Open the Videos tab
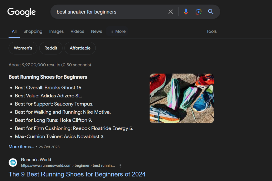Viewport: 272px width, 181px height. (77, 31)
